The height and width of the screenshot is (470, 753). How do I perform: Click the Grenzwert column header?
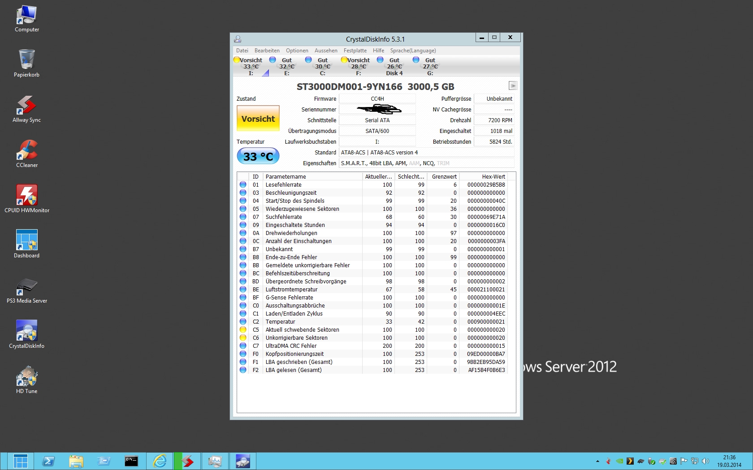click(444, 176)
